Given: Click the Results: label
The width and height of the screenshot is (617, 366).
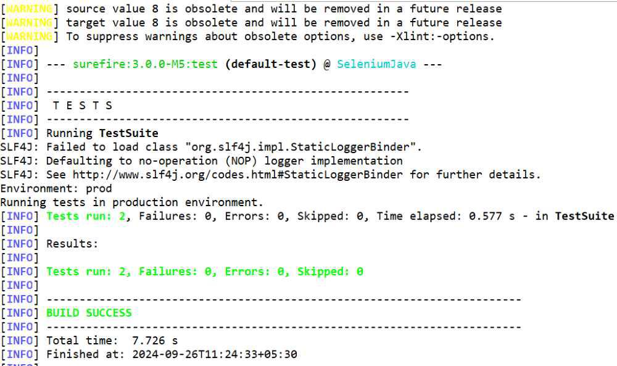Looking at the screenshot, I should click(72, 244).
